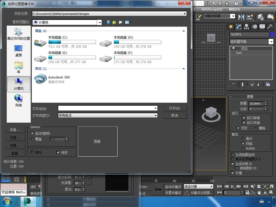Screen dimensions: 276x207
Task: Open the History path dropdown
Action: point(185,14)
